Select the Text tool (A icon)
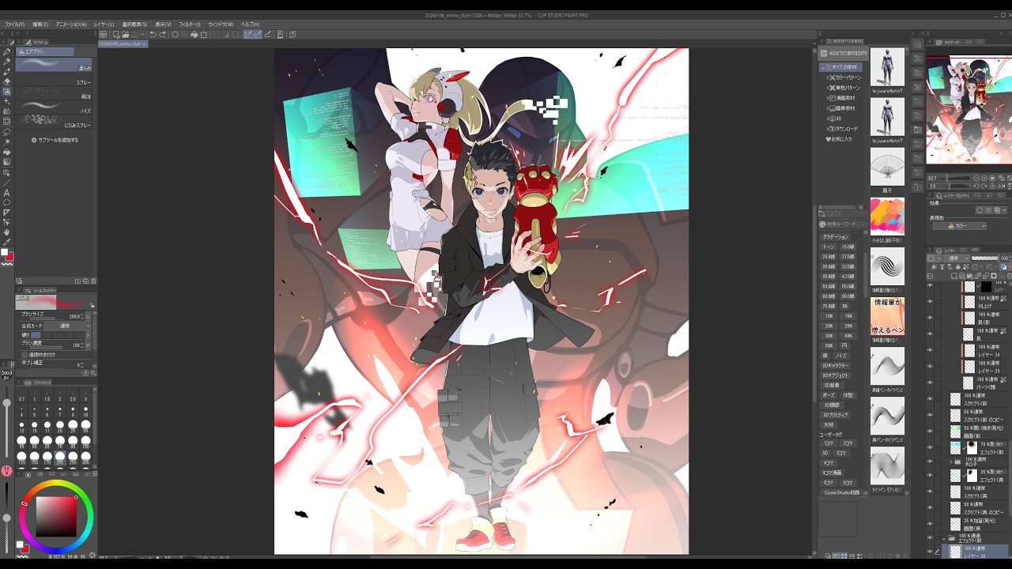The image size is (1012, 569). click(7, 192)
